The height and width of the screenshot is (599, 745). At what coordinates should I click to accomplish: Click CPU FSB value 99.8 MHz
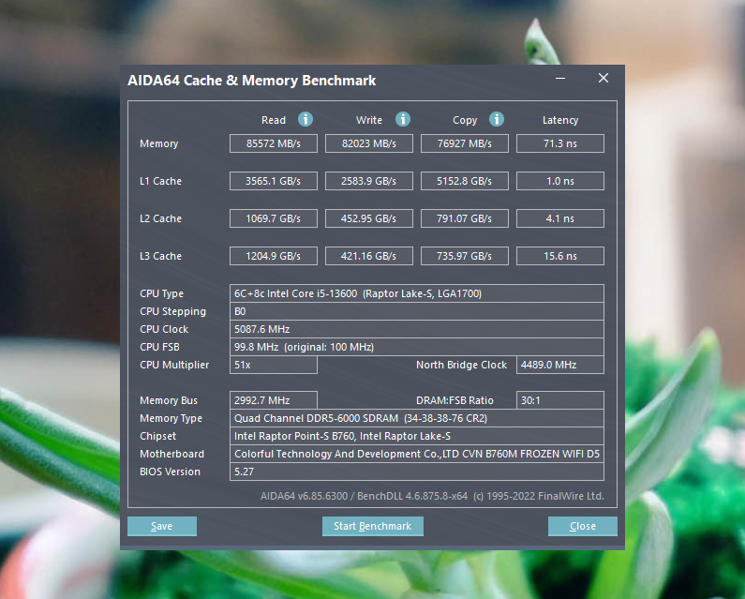pos(417,347)
